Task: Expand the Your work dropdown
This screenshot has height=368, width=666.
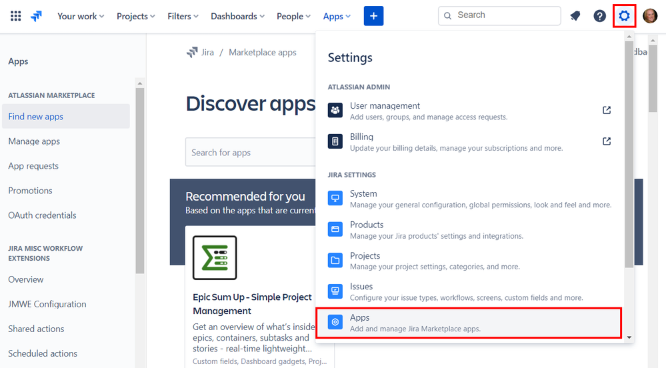Action: pyautogui.click(x=81, y=16)
